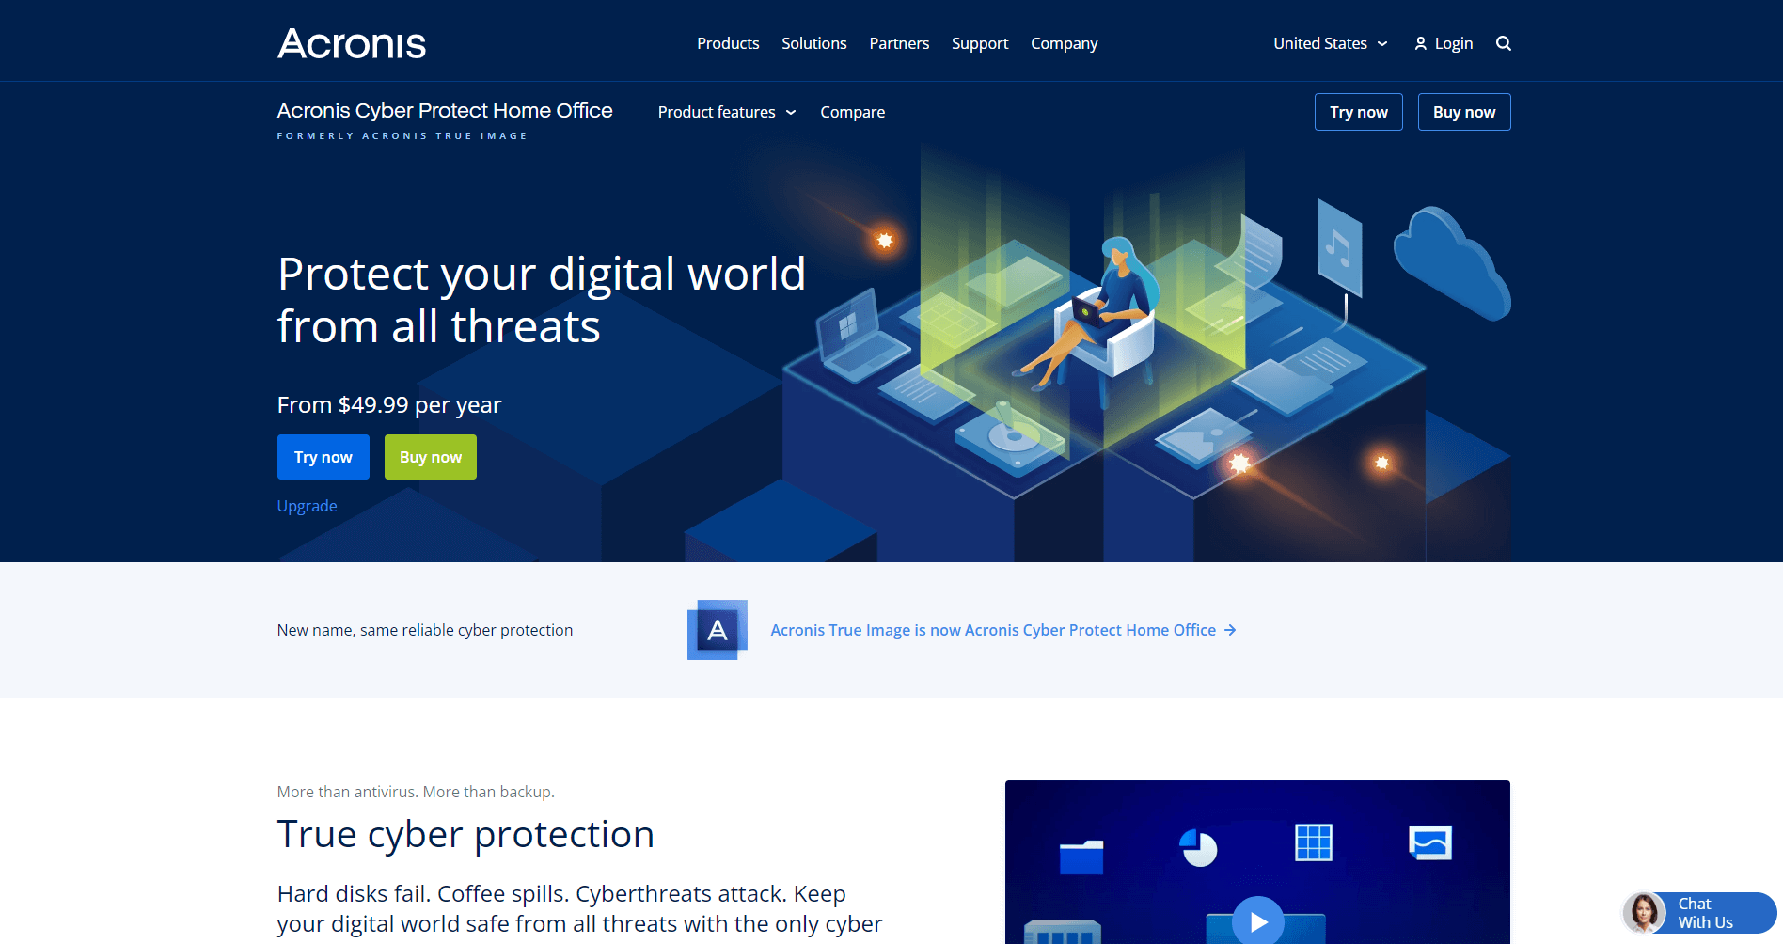
Task: Click 'True cyber protection' heading
Action: 465,835
